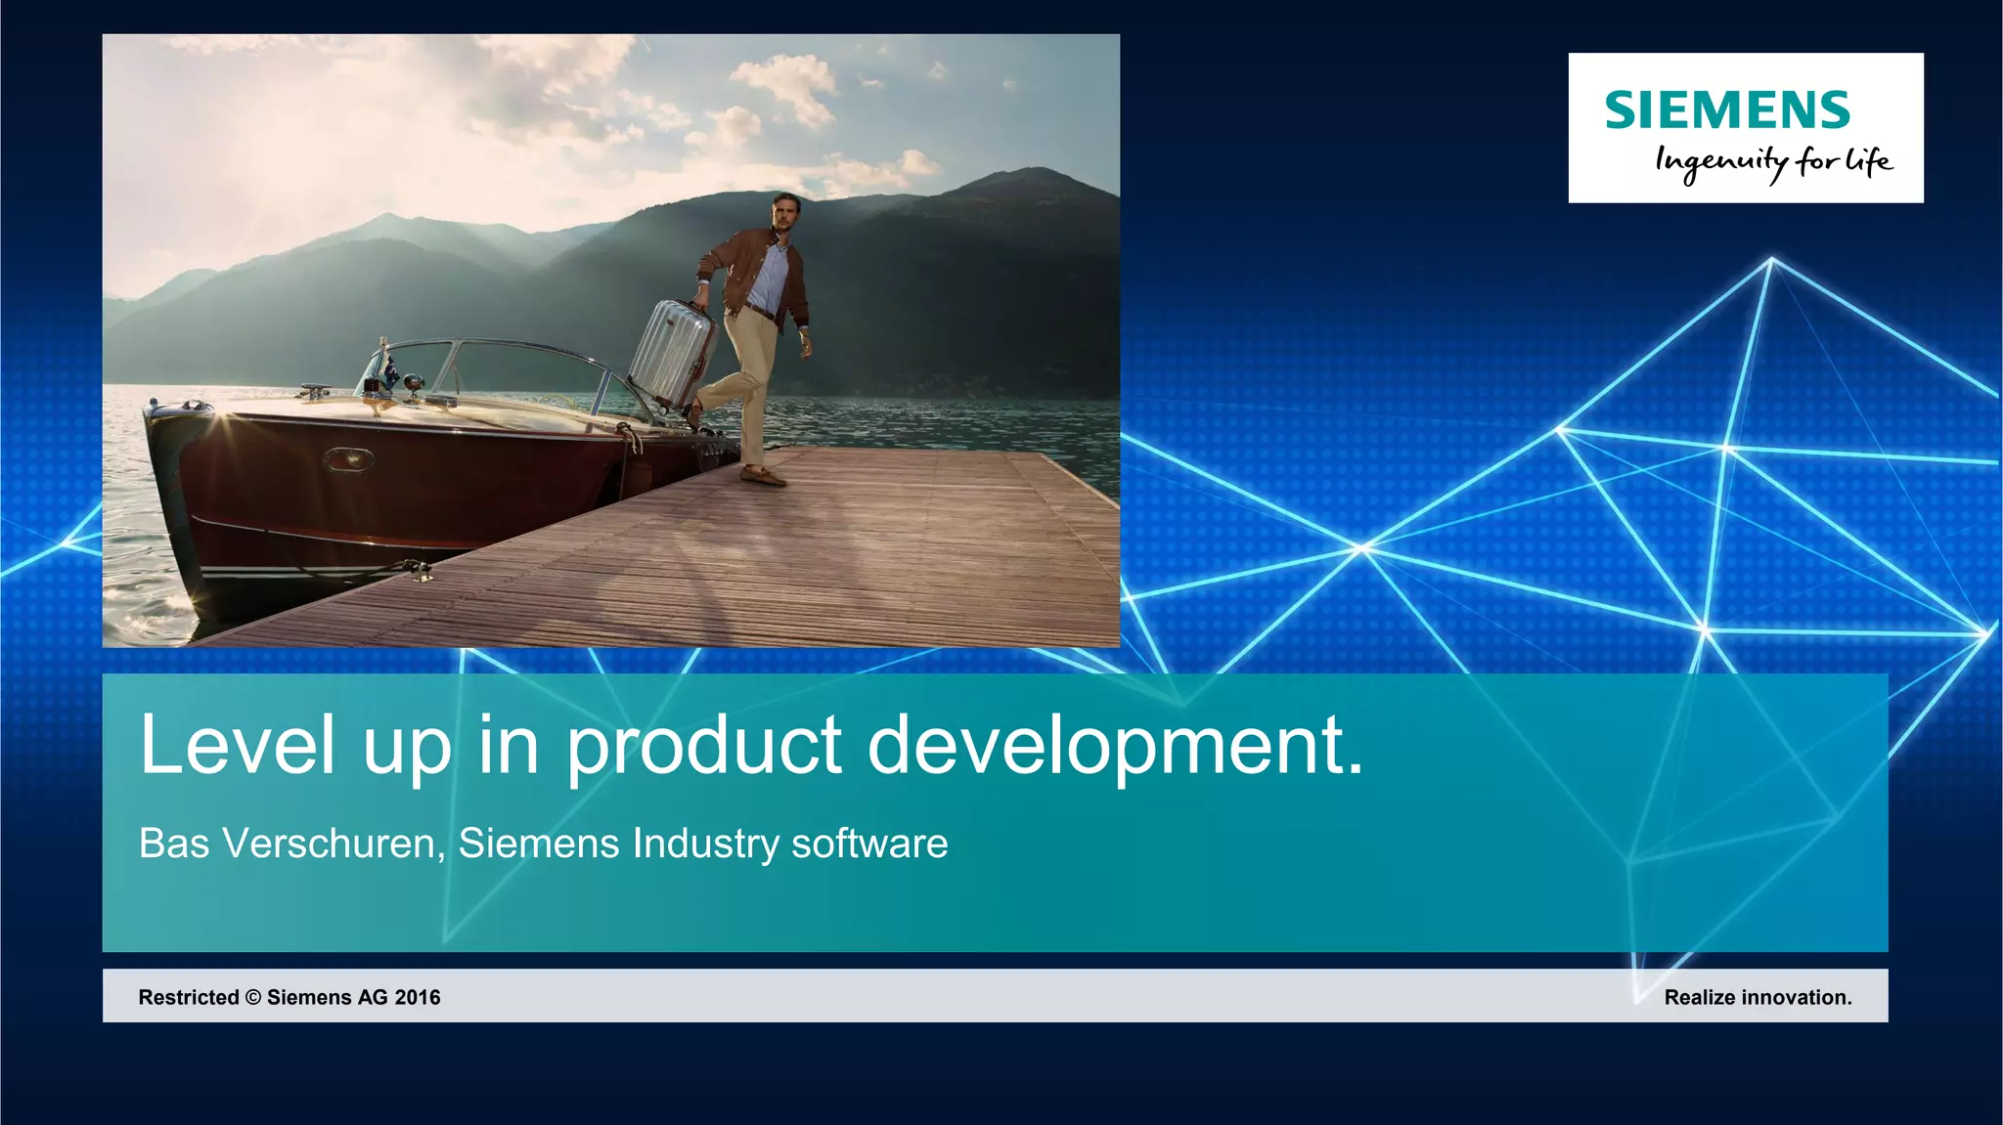
Task: Click 'Restricted © Siemens AG 2016' footer text
Action: pyautogui.click(x=289, y=997)
